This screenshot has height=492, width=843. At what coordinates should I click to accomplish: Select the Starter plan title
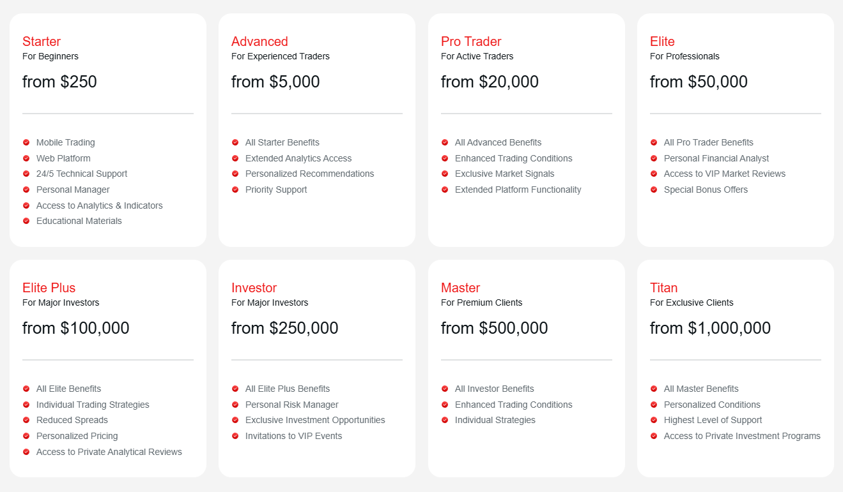point(42,41)
